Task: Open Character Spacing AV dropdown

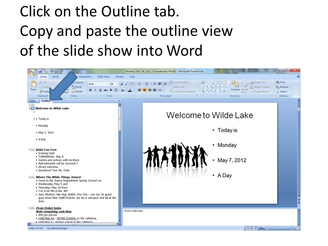Action: tap(117, 90)
